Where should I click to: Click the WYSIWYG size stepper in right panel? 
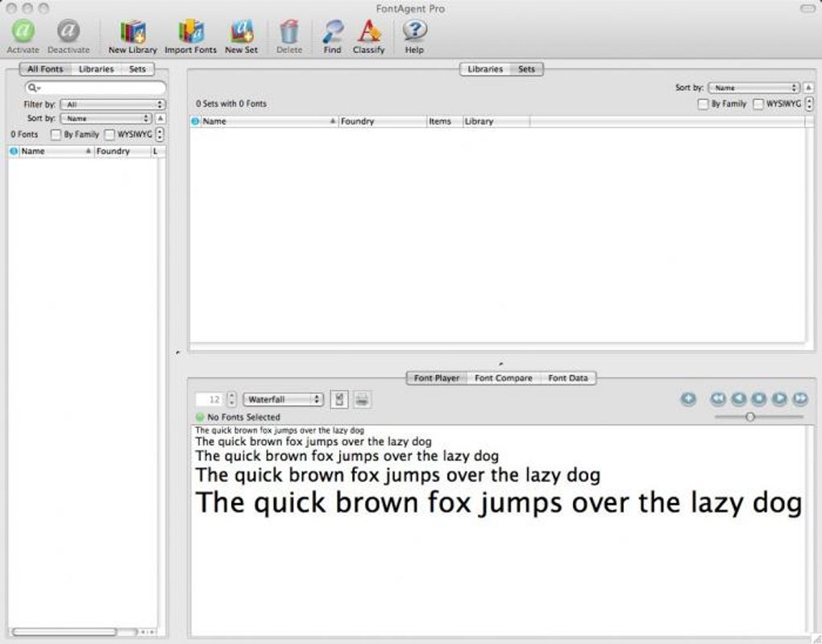pos(809,104)
